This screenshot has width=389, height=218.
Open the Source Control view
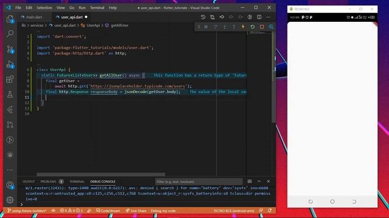click(x=10, y=49)
